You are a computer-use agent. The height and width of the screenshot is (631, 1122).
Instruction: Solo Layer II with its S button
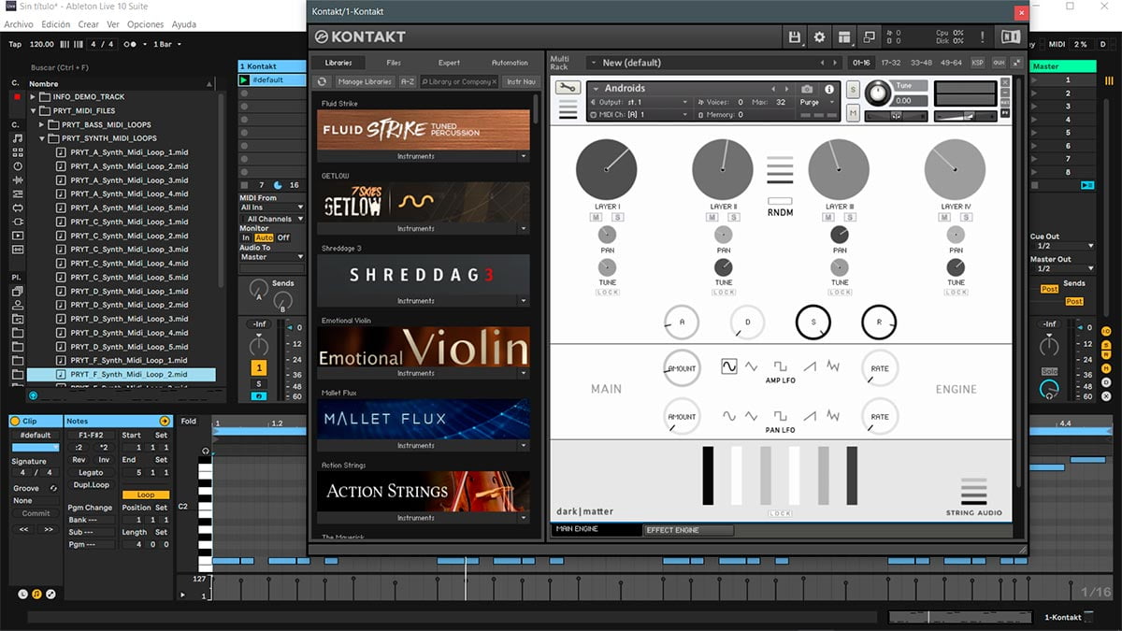(x=733, y=217)
